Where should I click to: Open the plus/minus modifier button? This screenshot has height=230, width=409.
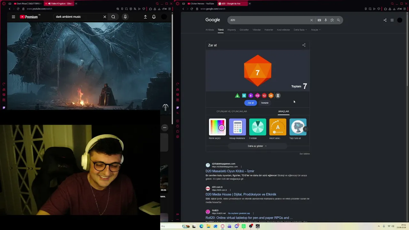[278, 96]
